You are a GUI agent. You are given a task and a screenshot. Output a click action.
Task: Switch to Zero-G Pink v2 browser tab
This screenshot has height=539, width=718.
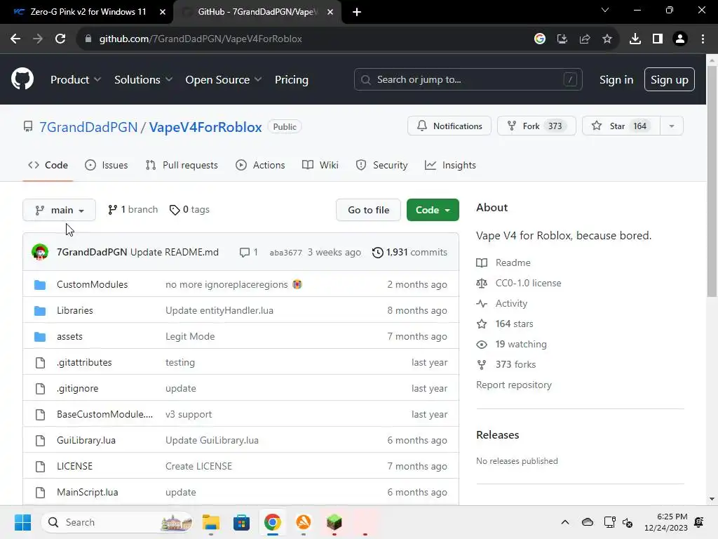tap(87, 12)
